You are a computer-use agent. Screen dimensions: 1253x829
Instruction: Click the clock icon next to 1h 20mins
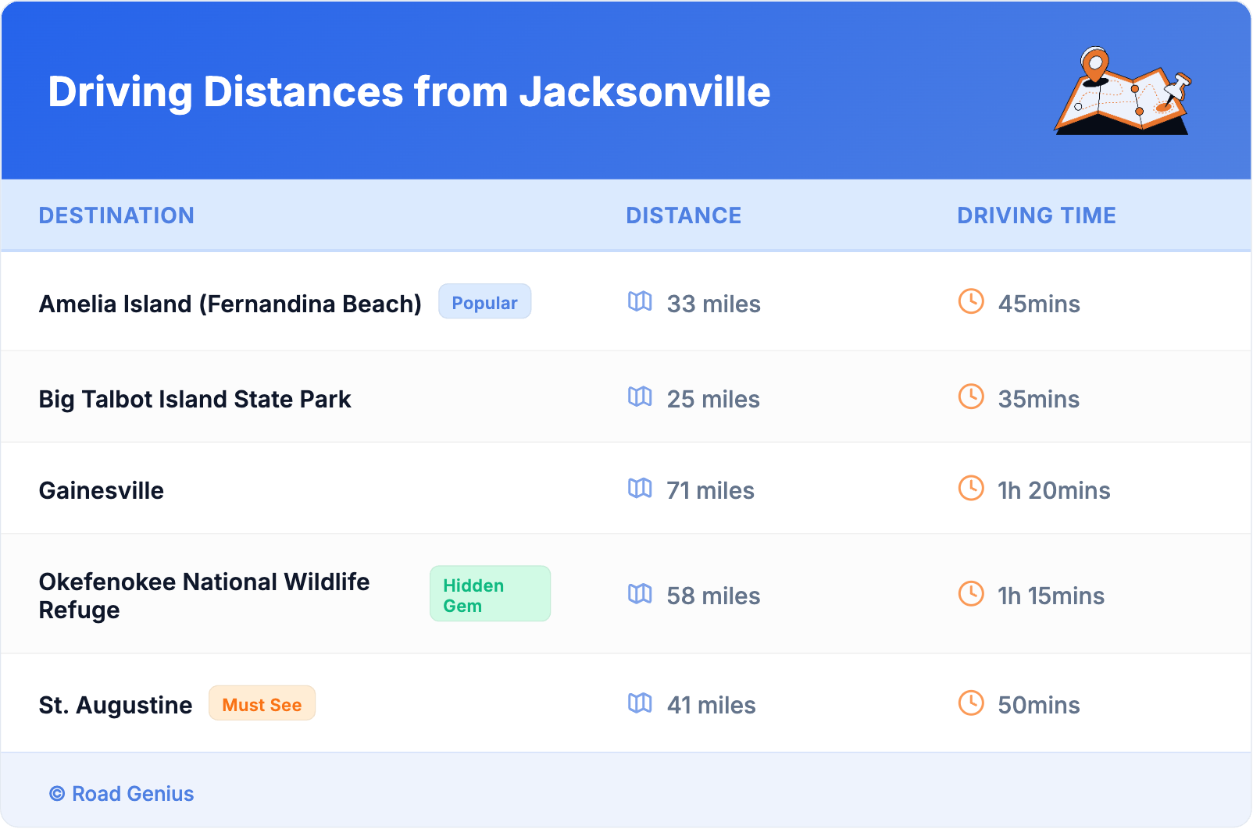pyautogui.click(x=971, y=488)
